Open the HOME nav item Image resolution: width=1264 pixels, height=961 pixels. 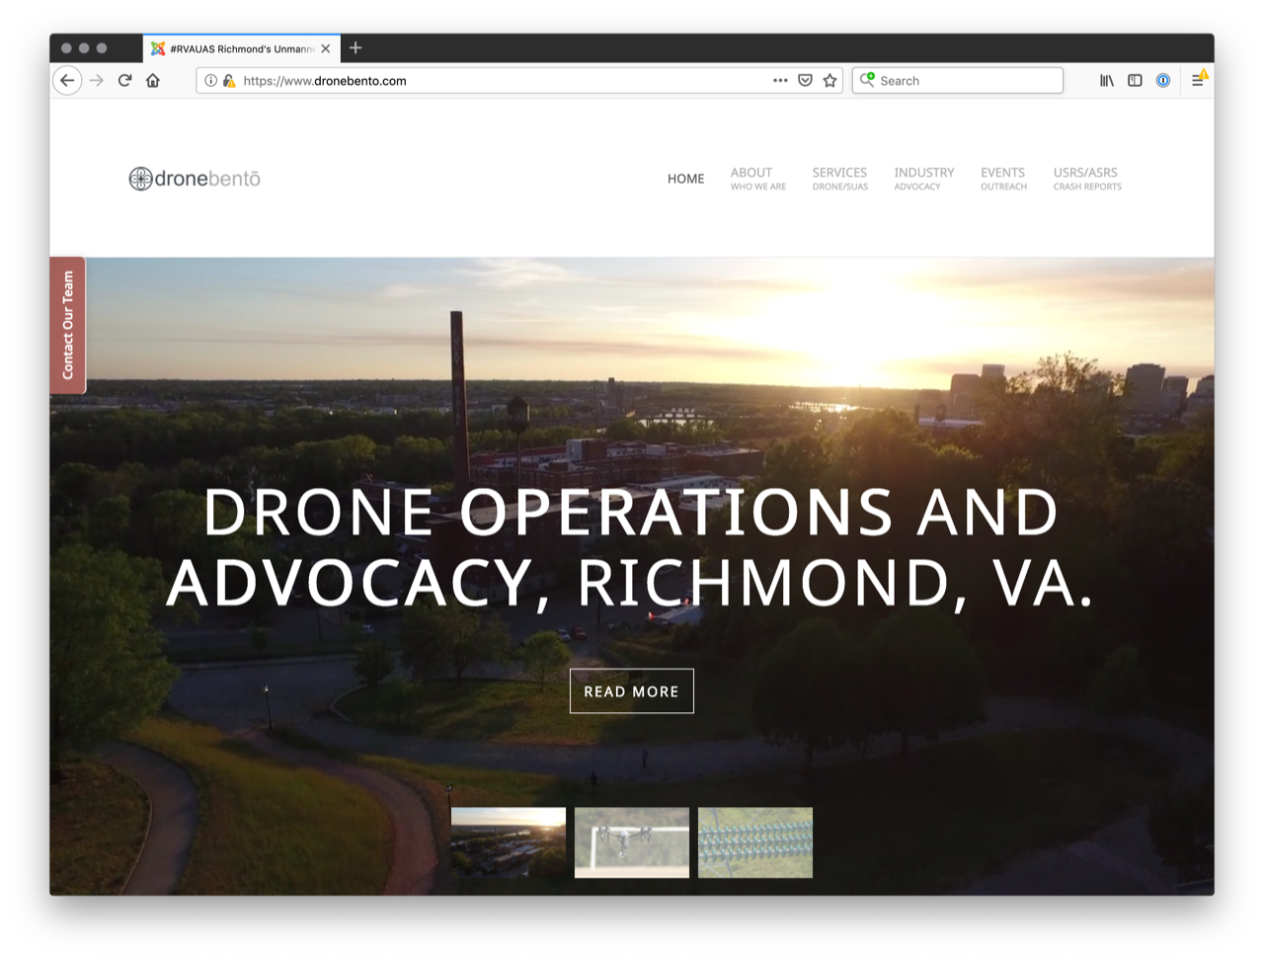click(x=685, y=179)
